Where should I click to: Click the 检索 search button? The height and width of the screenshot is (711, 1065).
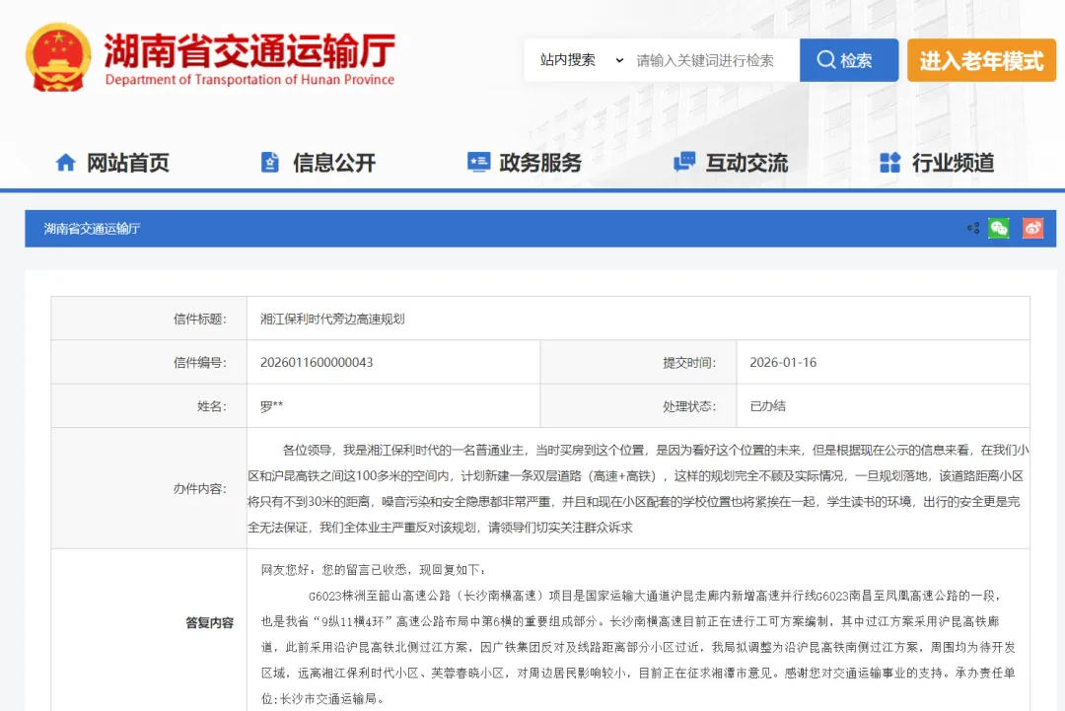click(848, 60)
